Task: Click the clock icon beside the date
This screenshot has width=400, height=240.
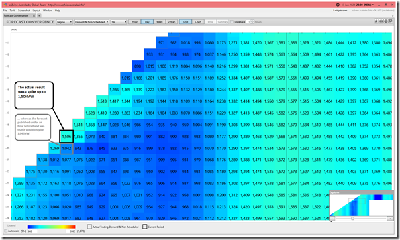Action: 338,5
